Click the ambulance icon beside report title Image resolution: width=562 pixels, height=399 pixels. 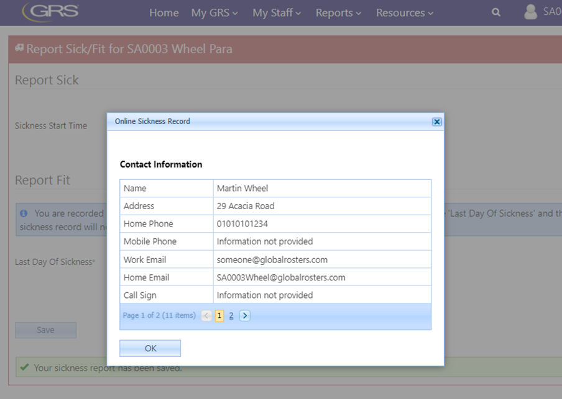(x=19, y=48)
